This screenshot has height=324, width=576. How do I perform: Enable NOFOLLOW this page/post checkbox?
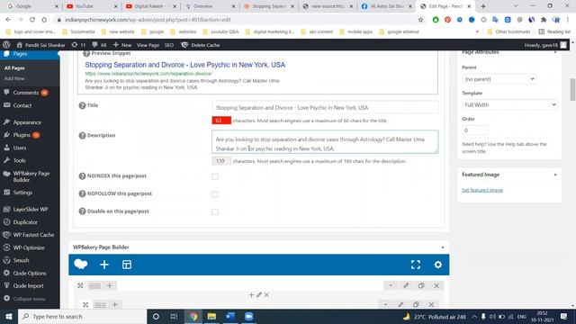tap(215, 194)
